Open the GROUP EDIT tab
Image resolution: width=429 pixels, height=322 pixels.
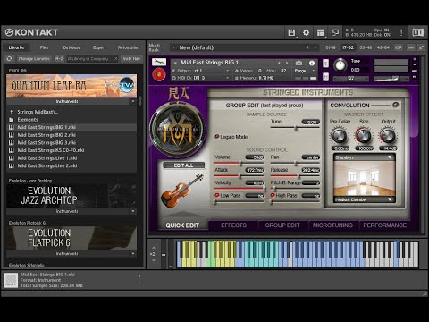click(282, 225)
